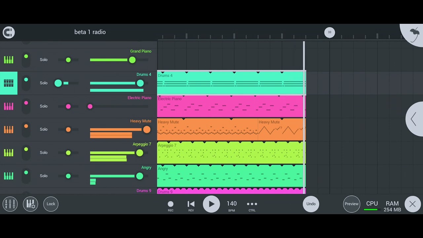The height and width of the screenshot is (238, 423).
Task: Select the Drums 9 clip
Action: (x=231, y=191)
